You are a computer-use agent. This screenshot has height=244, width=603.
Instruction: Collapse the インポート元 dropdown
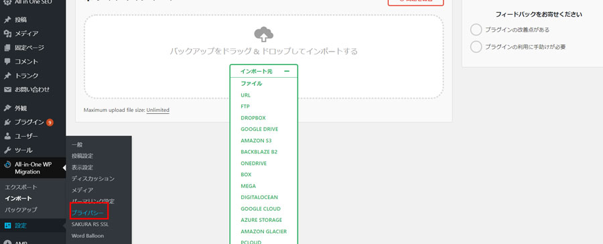264,71
